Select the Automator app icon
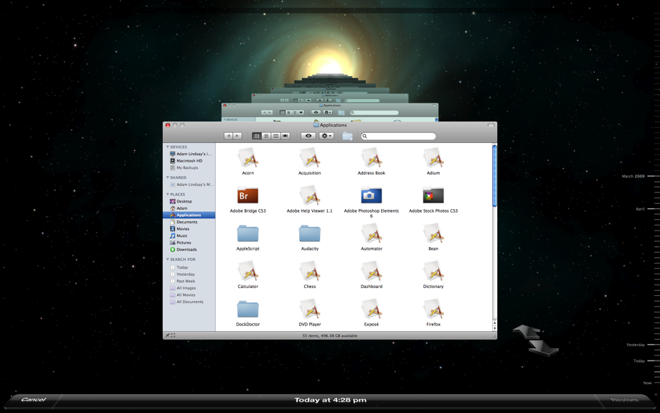Image resolution: width=660 pixels, height=413 pixels. (x=372, y=233)
